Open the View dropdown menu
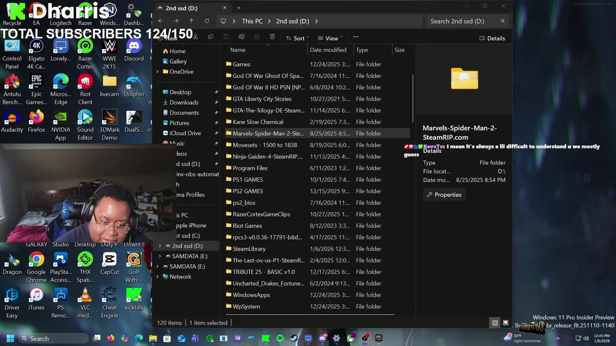This screenshot has height=346, width=616. [330, 38]
